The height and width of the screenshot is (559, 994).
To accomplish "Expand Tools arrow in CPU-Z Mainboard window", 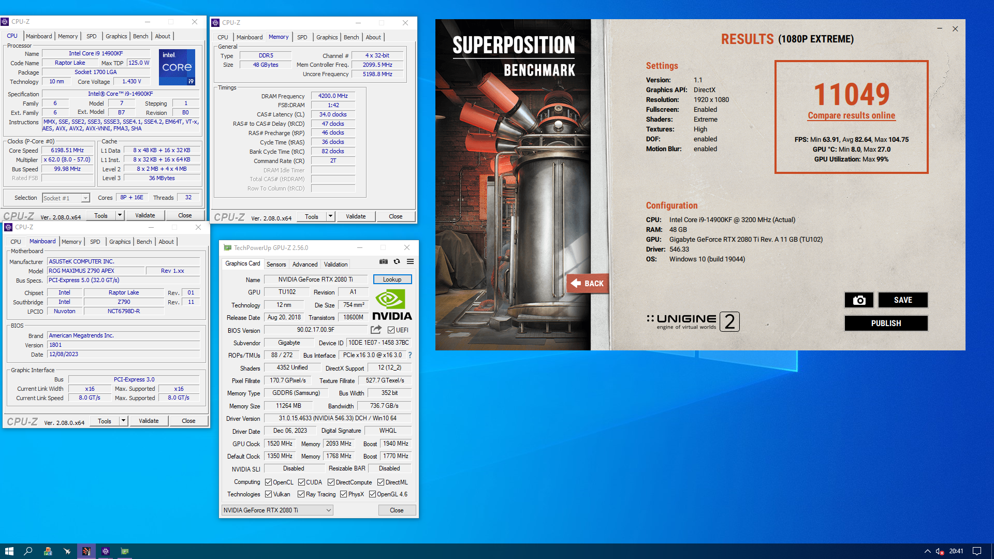I will [x=123, y=421].
